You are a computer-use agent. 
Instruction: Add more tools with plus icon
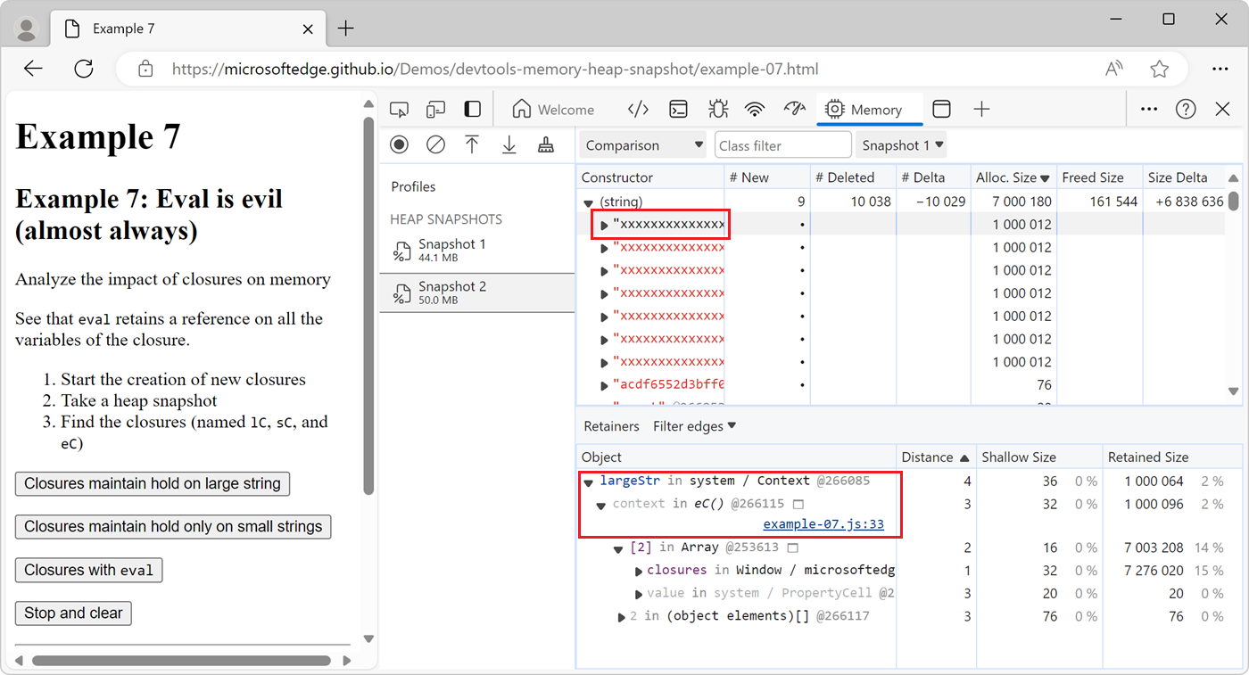(981, 110)
